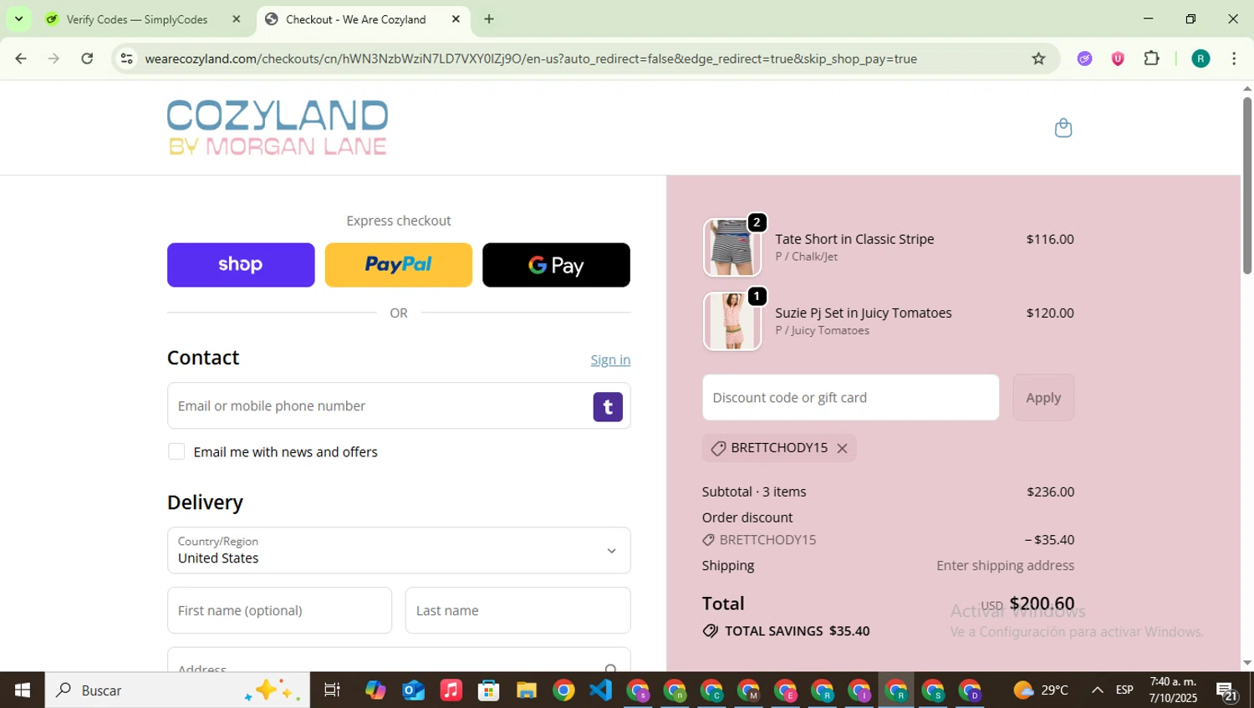Click the address bar URL
1254x708 pixels.
coord(531,59)
